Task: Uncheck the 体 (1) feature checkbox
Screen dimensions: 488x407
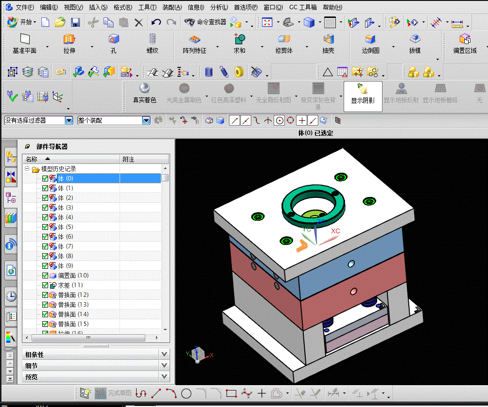Action: tap(45, 188)
